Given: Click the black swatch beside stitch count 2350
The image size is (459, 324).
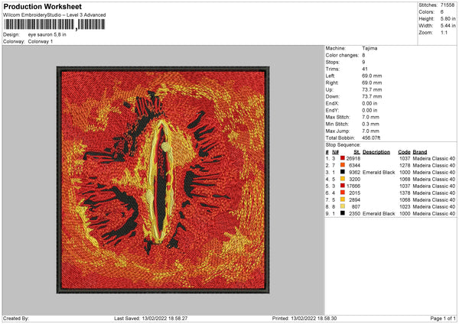Looking at the screenshot, I should point(343,213).
